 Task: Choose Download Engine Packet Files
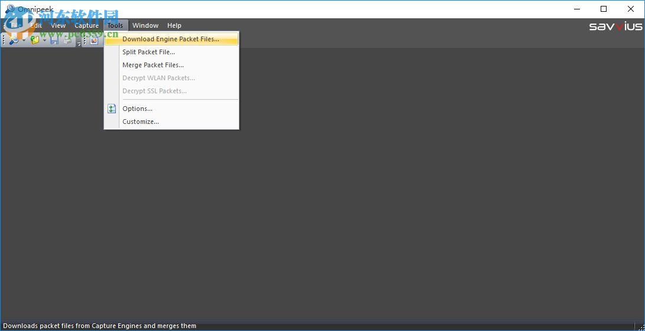[171, 39]
